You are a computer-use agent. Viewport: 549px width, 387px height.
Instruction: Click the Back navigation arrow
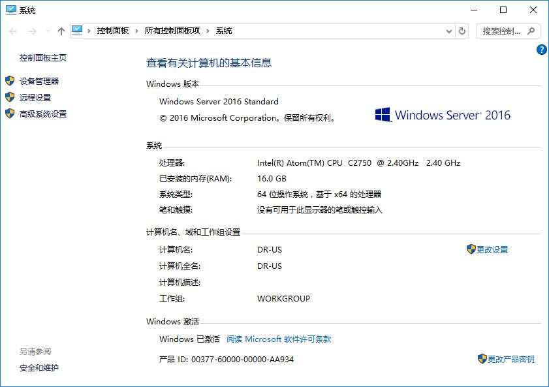pos(13,31)
